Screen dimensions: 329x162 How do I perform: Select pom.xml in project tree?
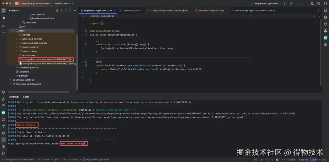point(23,76)
